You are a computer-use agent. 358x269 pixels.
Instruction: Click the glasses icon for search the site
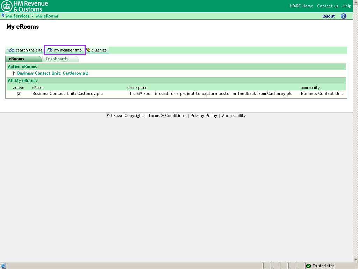coord(10,50)
